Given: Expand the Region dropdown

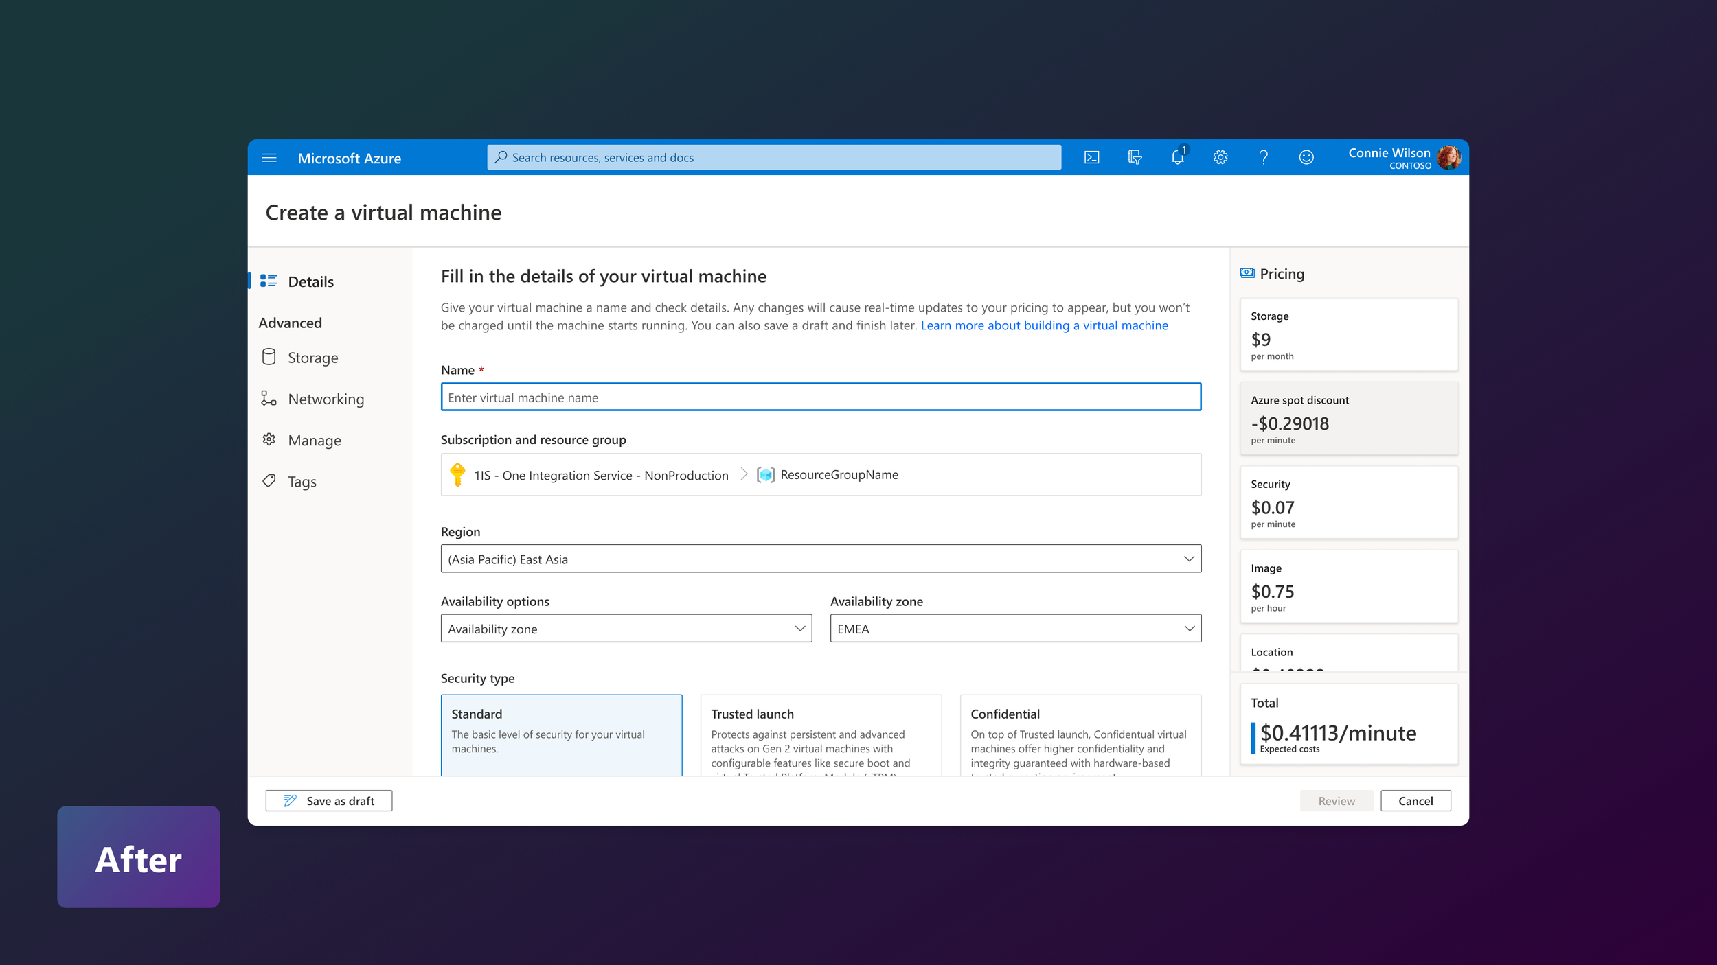Looking at the screenshot, I should [x=821, y=559].
